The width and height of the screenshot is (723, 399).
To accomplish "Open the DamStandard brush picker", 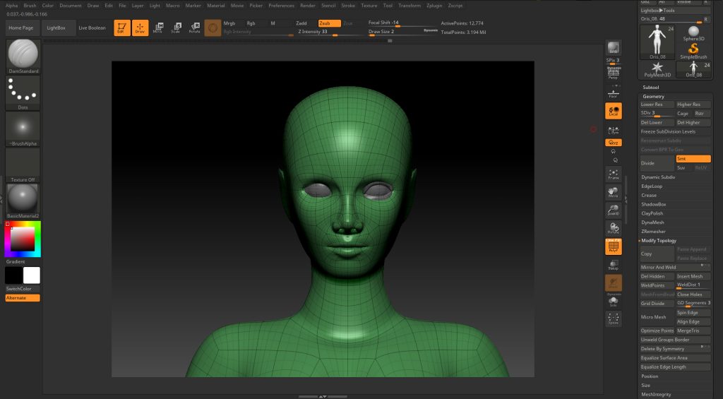I will tap(23, 55).
